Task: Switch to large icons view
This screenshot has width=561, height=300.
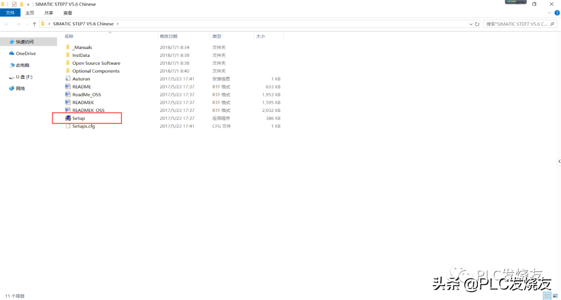Action: pyautogui.click(x=555, y=296)
